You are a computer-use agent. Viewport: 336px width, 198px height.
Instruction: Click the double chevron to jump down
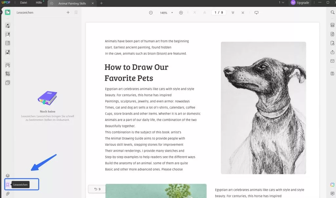233,12
